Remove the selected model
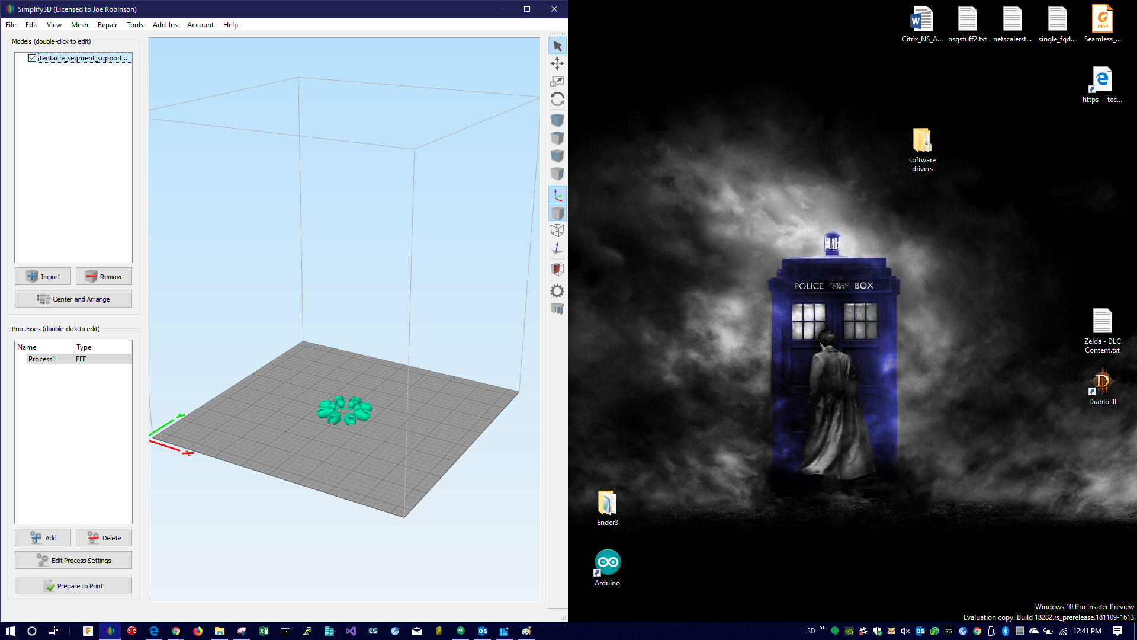Screen dimensions: 1137x640 [104, 277]
